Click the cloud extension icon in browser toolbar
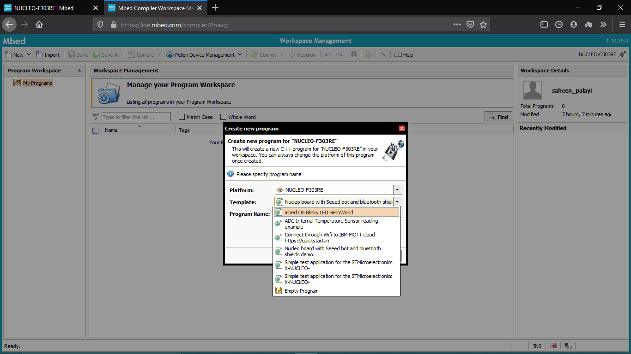The width and height of the screenshot is (631, 354). [x=589, y=24]
